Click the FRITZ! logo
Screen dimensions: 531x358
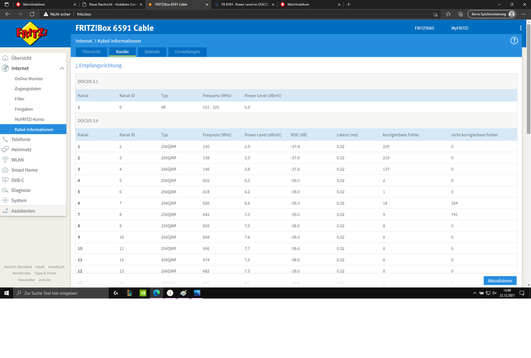(32, 33)
